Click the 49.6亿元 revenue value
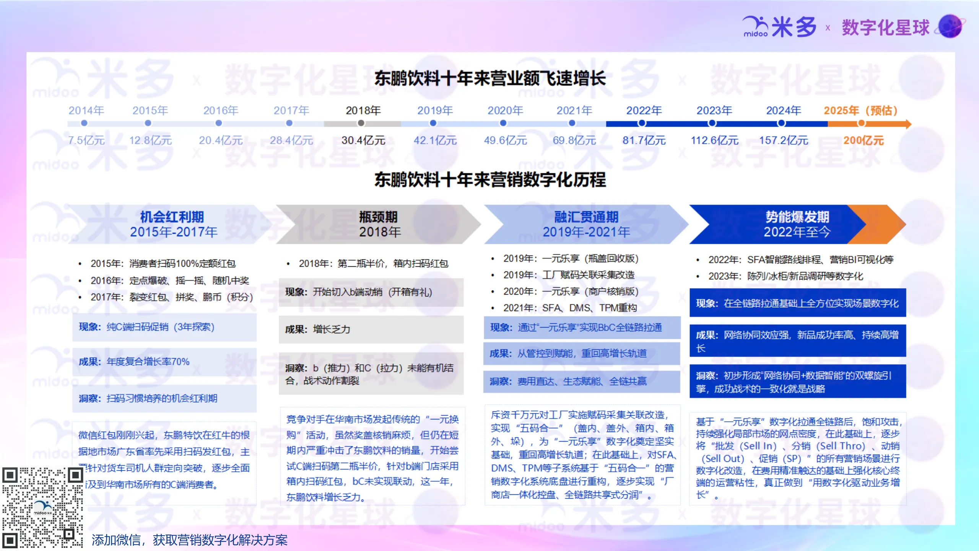The width and height of the screenshot is (979, 551). point(506,140)
